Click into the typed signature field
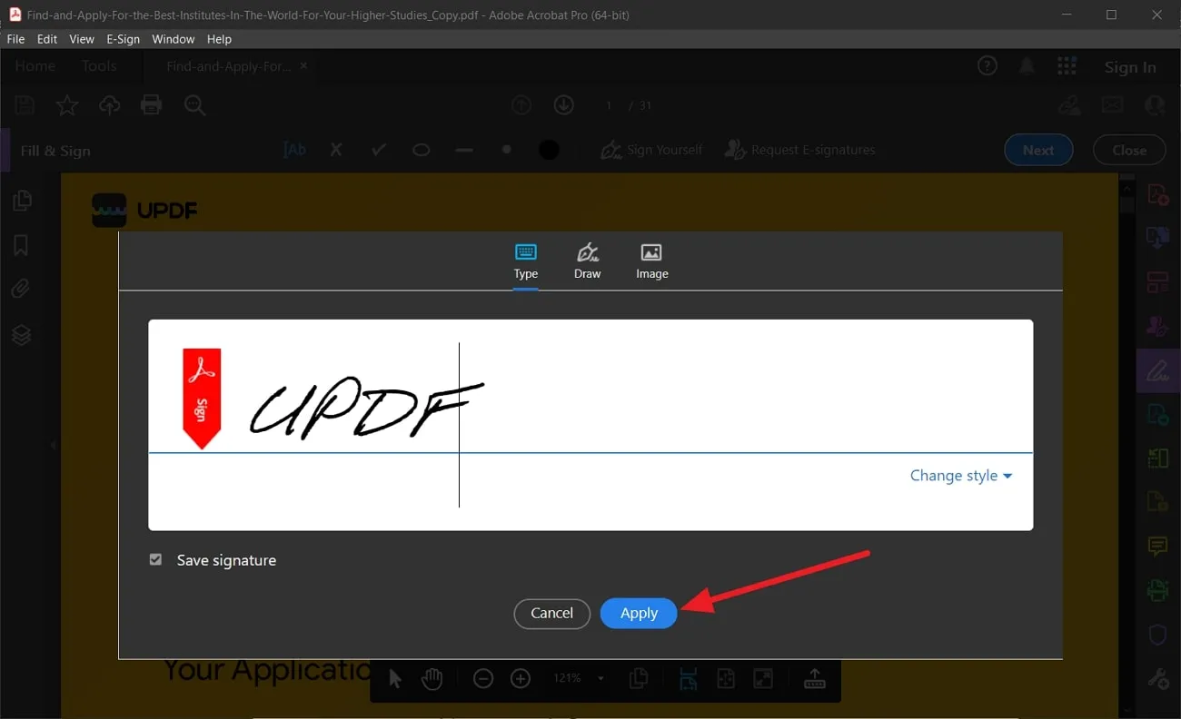 [x=590, y=425]
